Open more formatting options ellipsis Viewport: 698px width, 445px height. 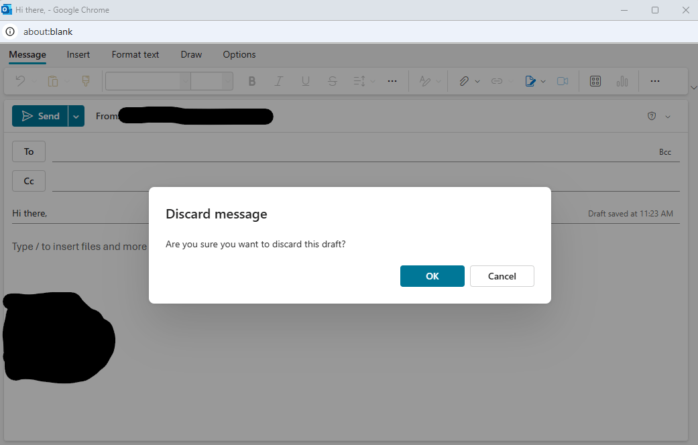(392, 81)
